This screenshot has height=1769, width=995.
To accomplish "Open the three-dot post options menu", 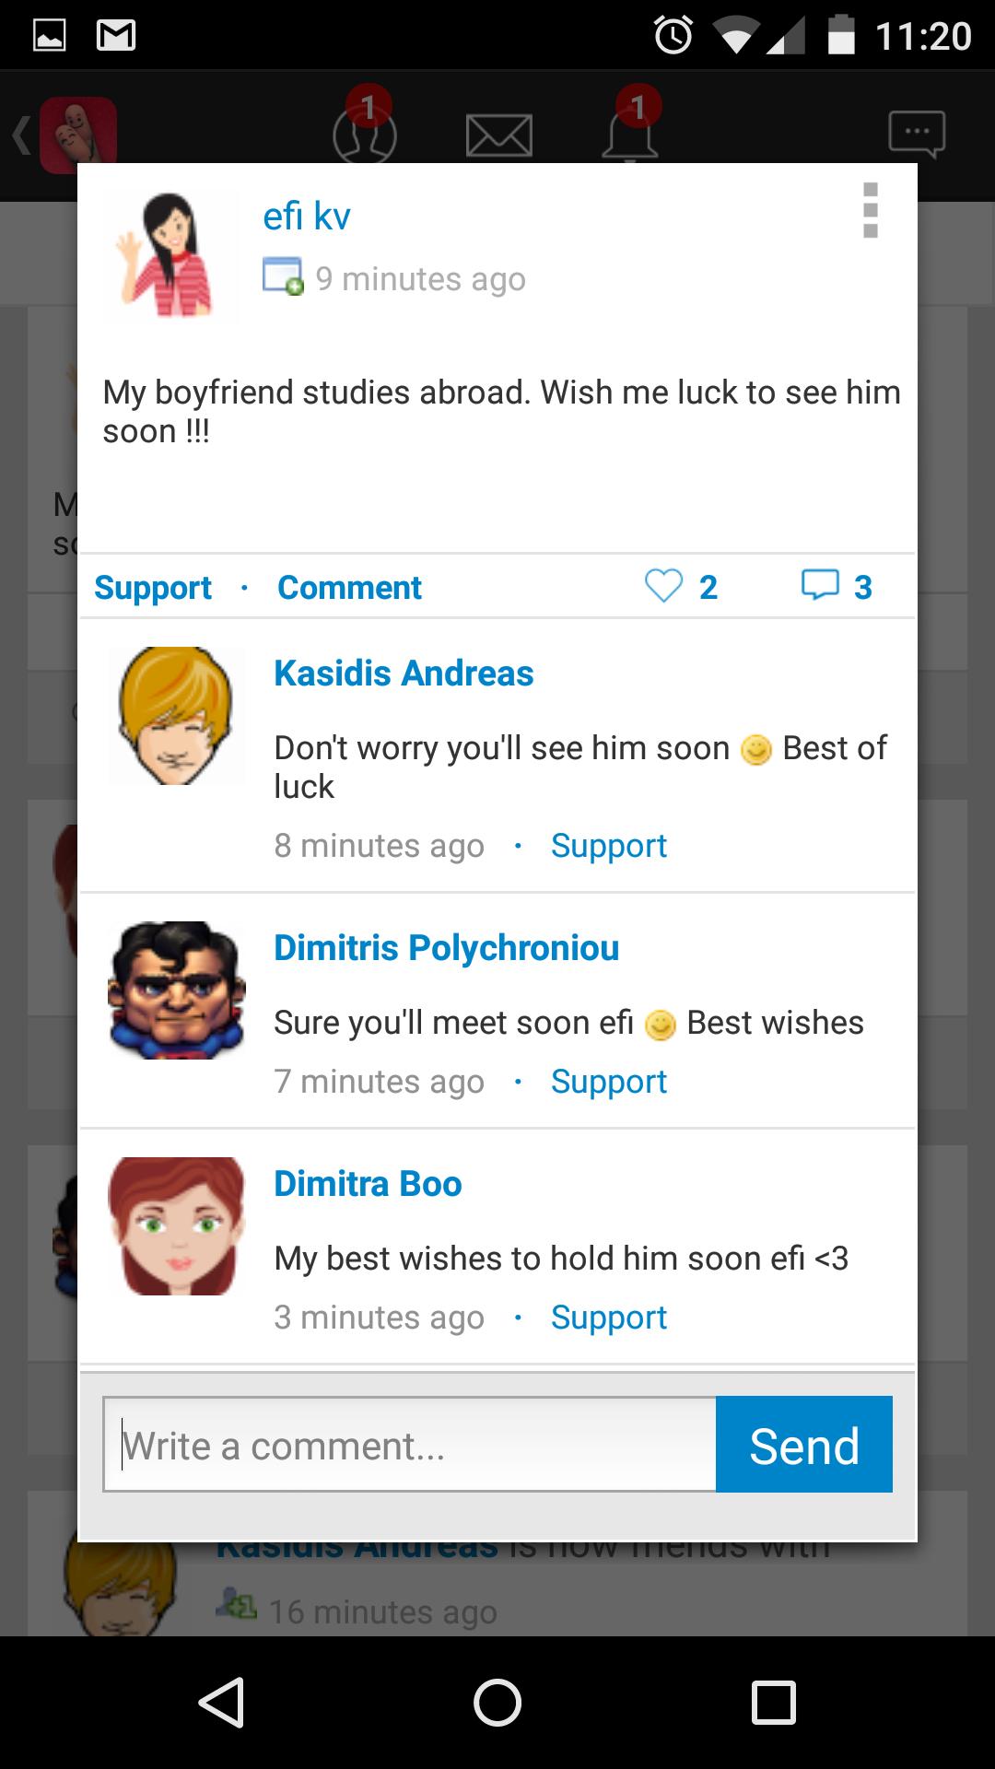I will 871,210.
